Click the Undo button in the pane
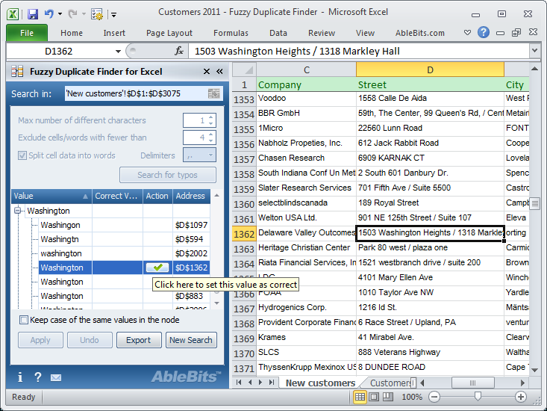Screen dimensions: 547x411 coord(90,340)
